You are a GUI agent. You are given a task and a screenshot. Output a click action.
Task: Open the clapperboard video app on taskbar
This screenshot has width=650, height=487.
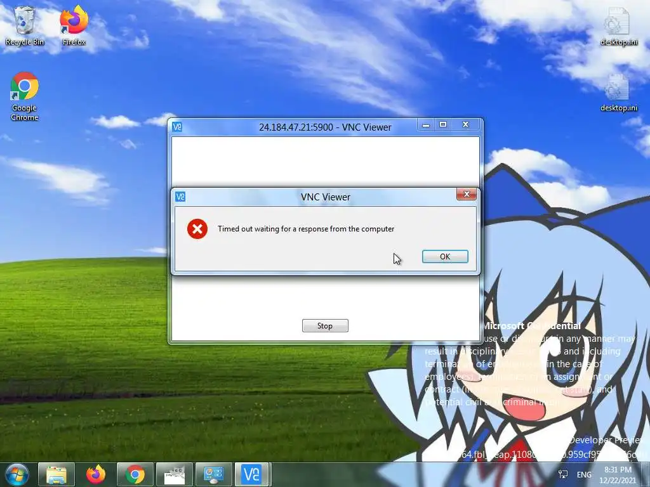coord(175,474)
